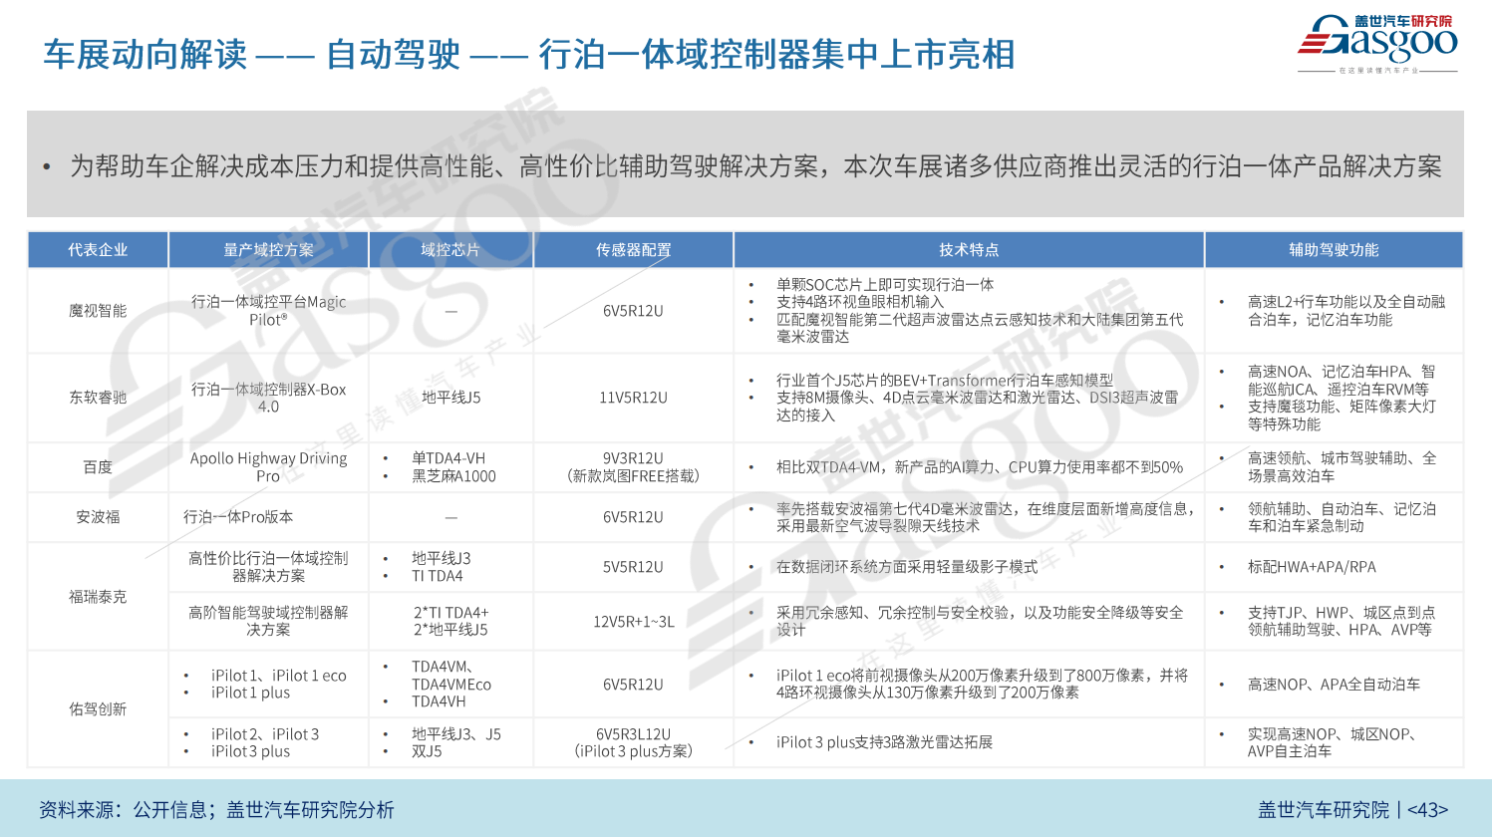The height and width of the screenshot is (837, 1492).
Task: Click the 东软睿驰 company cell
Action: click(98, 398)
